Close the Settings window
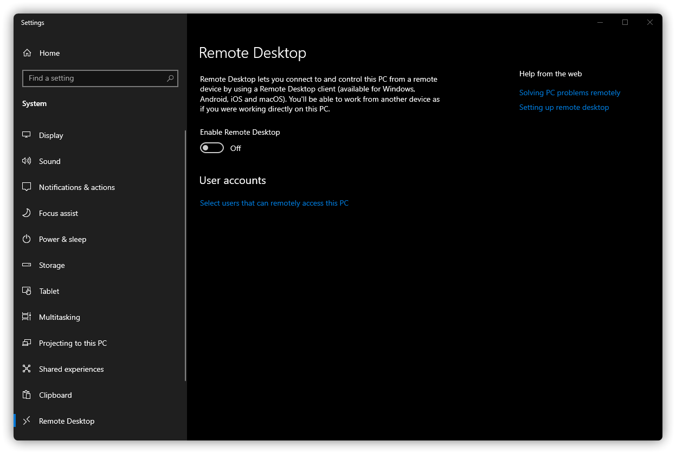Viewport: 676px width, 454px height. click(x=650, y=22)
